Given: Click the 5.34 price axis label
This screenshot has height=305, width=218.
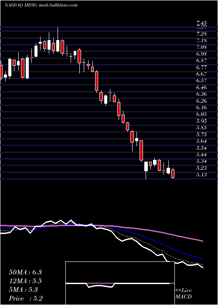Looking at the screenshot, I should pos(201,162).
